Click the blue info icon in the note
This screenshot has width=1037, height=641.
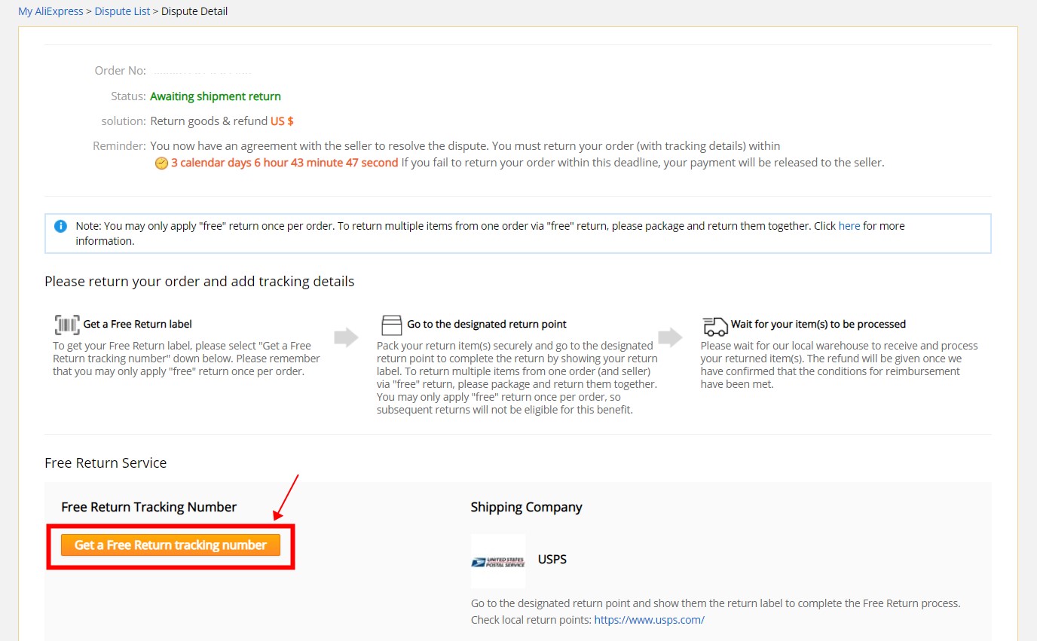(x=60, y=226)
